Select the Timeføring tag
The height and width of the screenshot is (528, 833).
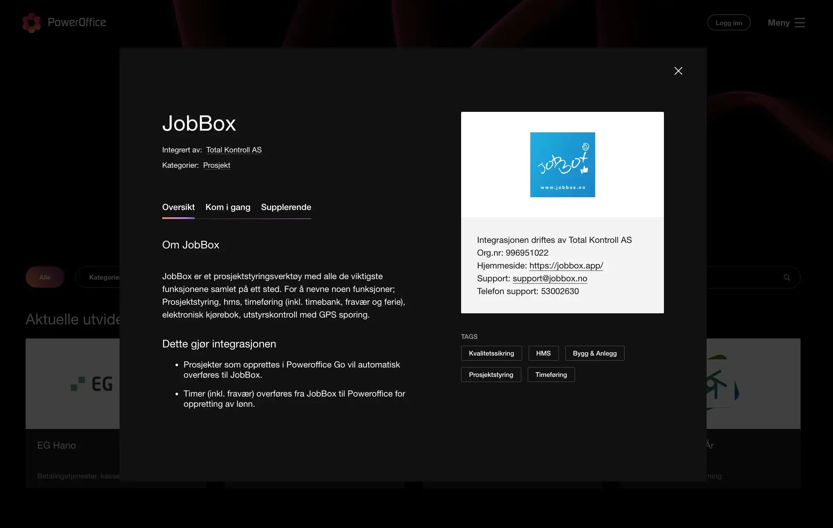pos(551,375)
